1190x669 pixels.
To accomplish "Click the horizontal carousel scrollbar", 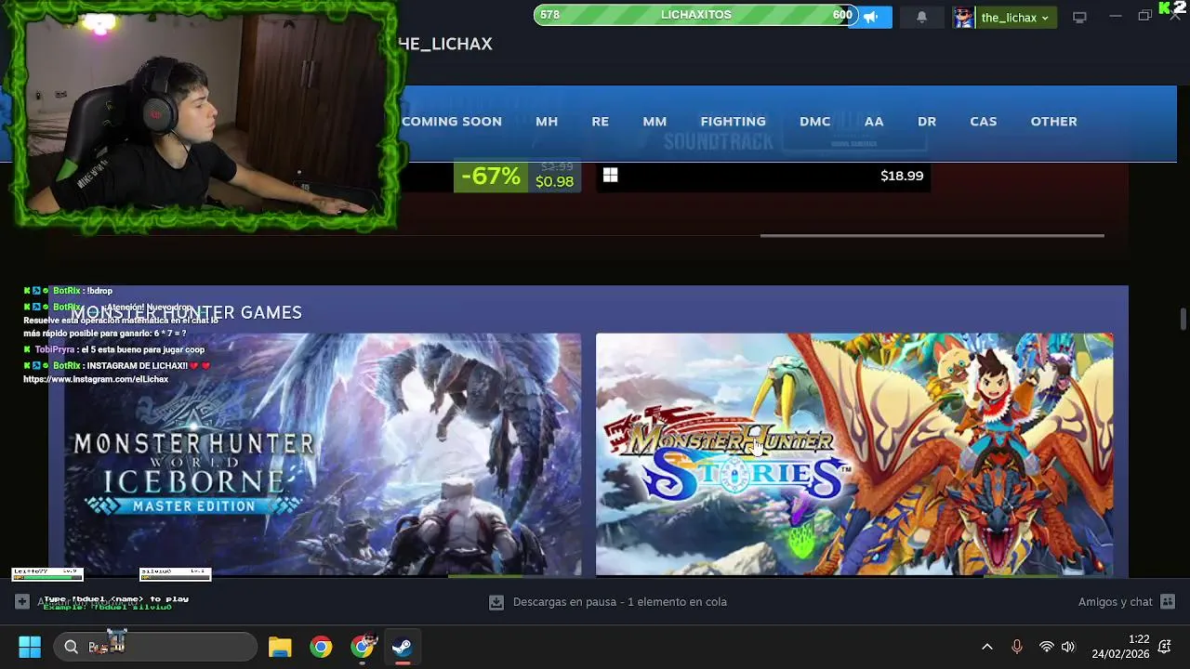I will pos(932,235).
